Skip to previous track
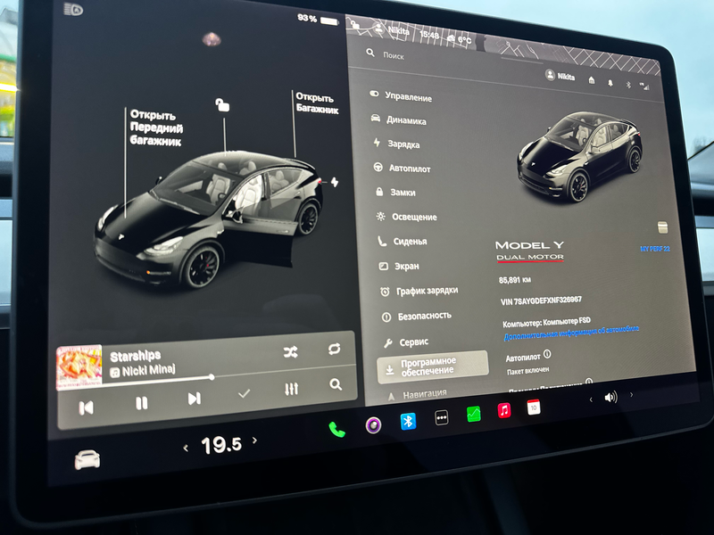 (86, 407)
